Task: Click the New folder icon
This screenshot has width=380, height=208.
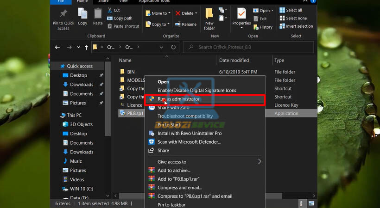Action: tap(209, 18)
